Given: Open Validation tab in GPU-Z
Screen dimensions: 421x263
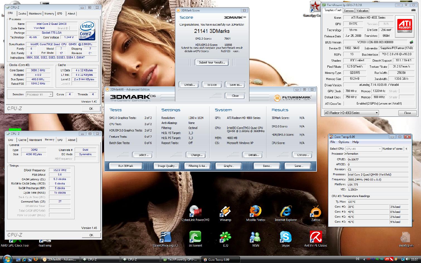Looking at the screenshot, I should tap(362, 11).
